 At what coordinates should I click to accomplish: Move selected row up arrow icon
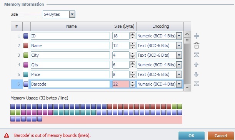[196, 65]
